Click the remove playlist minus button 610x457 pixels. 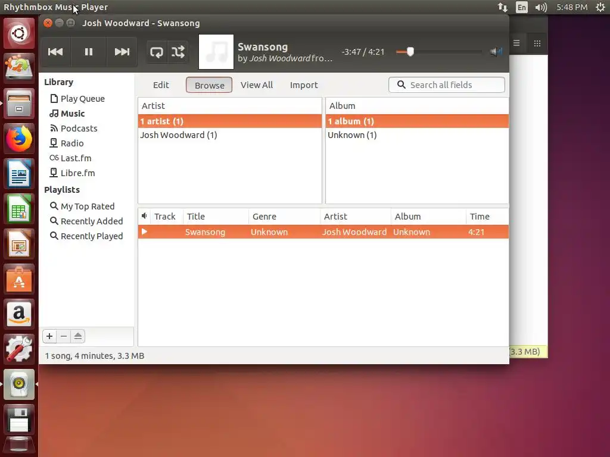pos(64,336)
